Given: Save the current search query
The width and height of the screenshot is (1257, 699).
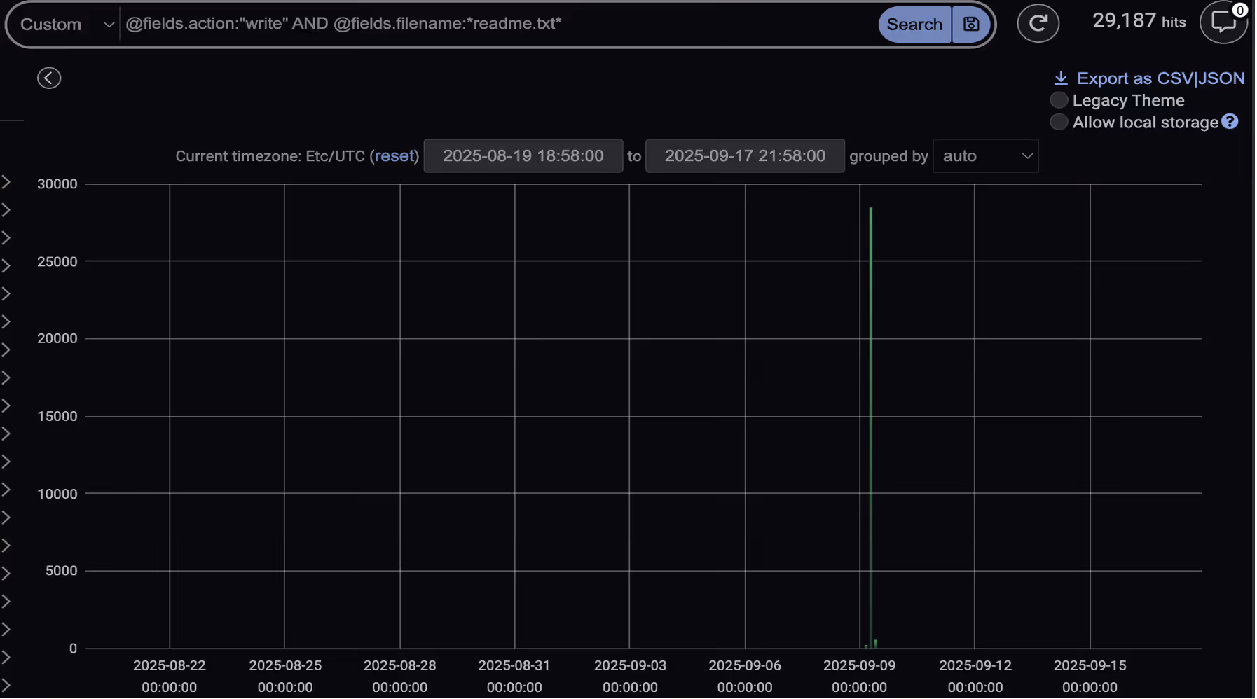Looking at the screenshot, I should (971, 23).
